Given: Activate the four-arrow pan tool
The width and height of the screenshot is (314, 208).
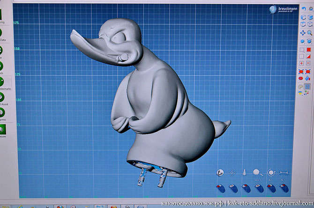Looking at the screenshot, I should pos(303,33).
